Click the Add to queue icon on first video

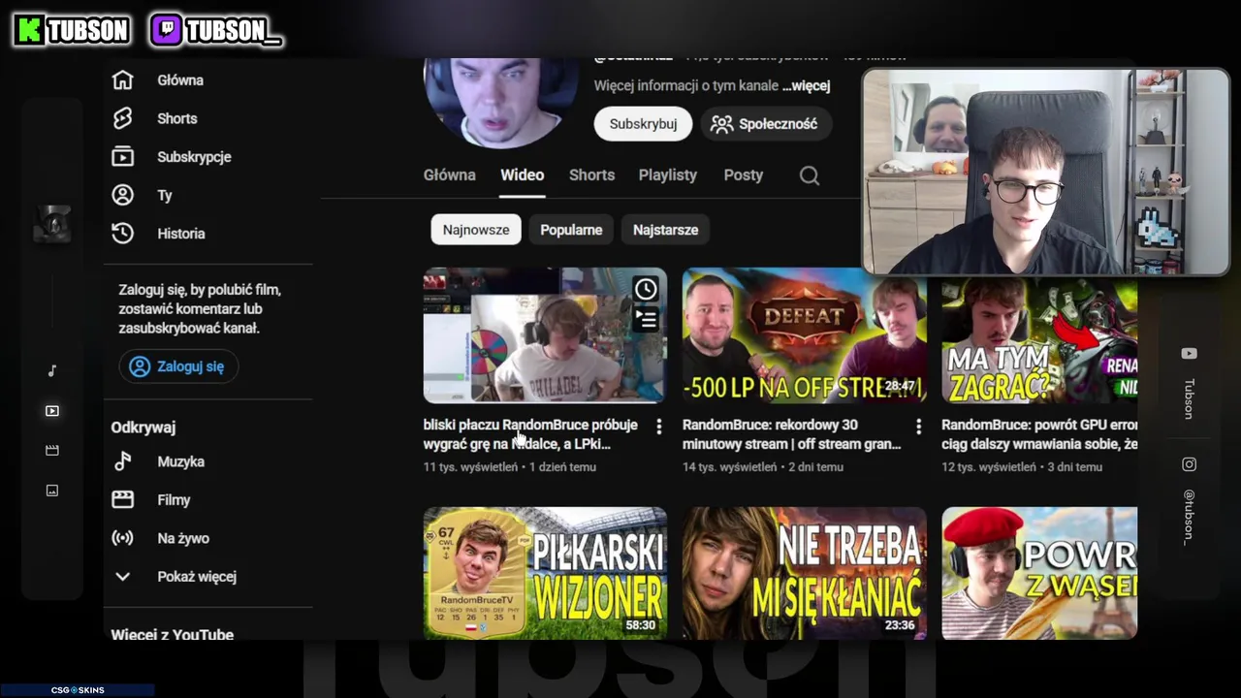[x=646, y=319]
